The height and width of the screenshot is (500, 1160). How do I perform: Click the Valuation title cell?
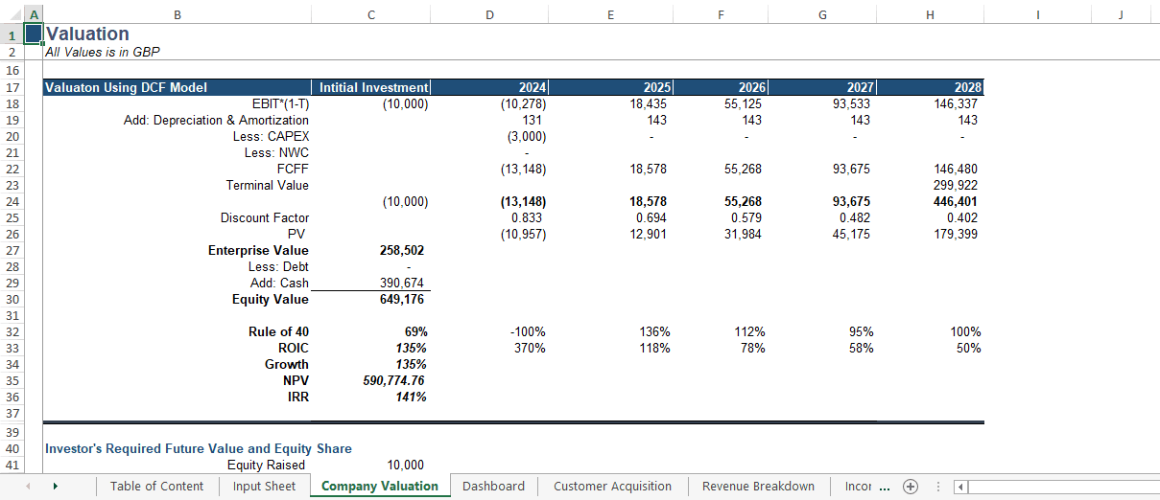[x=88, y=34]
